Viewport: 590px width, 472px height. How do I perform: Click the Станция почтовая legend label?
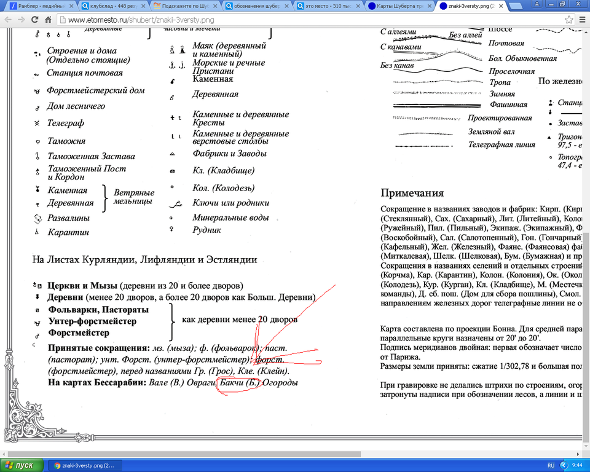click(x=85, y=73)
